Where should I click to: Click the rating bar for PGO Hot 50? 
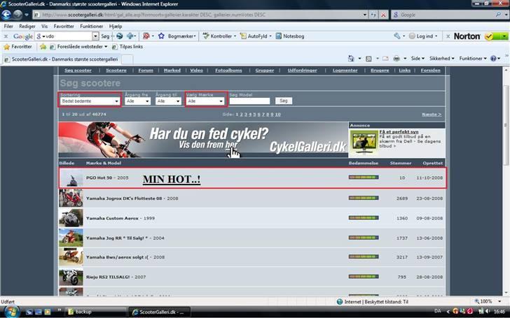click(x=364, y=178)
